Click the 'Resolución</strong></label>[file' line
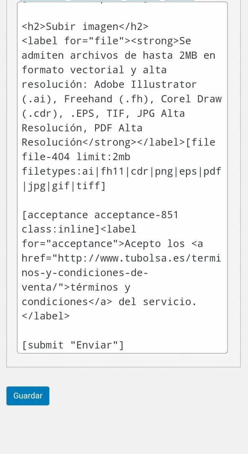This screenshot has width=248, height=454. tap(119, 143)
